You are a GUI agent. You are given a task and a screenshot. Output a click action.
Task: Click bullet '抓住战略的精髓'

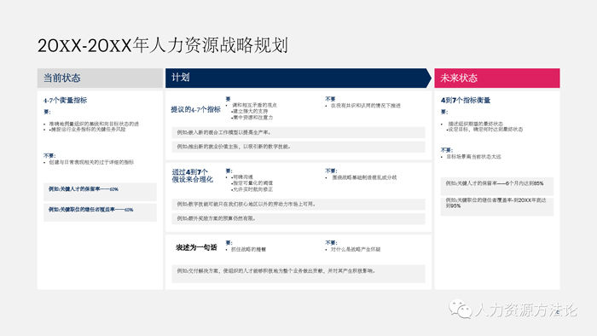[x=248, y=250]
